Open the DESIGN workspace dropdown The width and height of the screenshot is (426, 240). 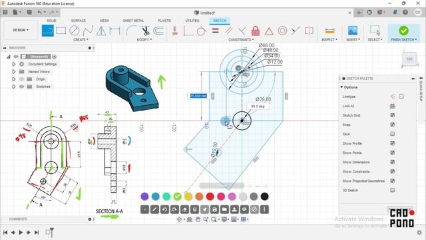[21, 30]
